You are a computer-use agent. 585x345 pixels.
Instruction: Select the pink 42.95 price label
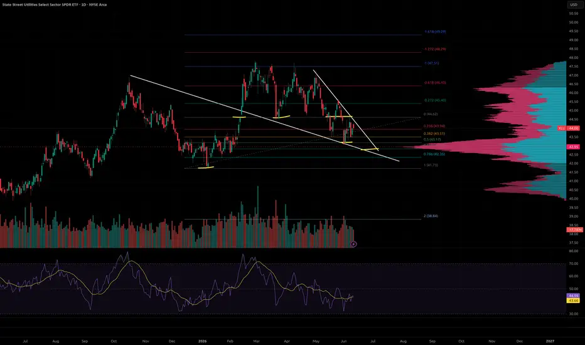tap(574, 147)
